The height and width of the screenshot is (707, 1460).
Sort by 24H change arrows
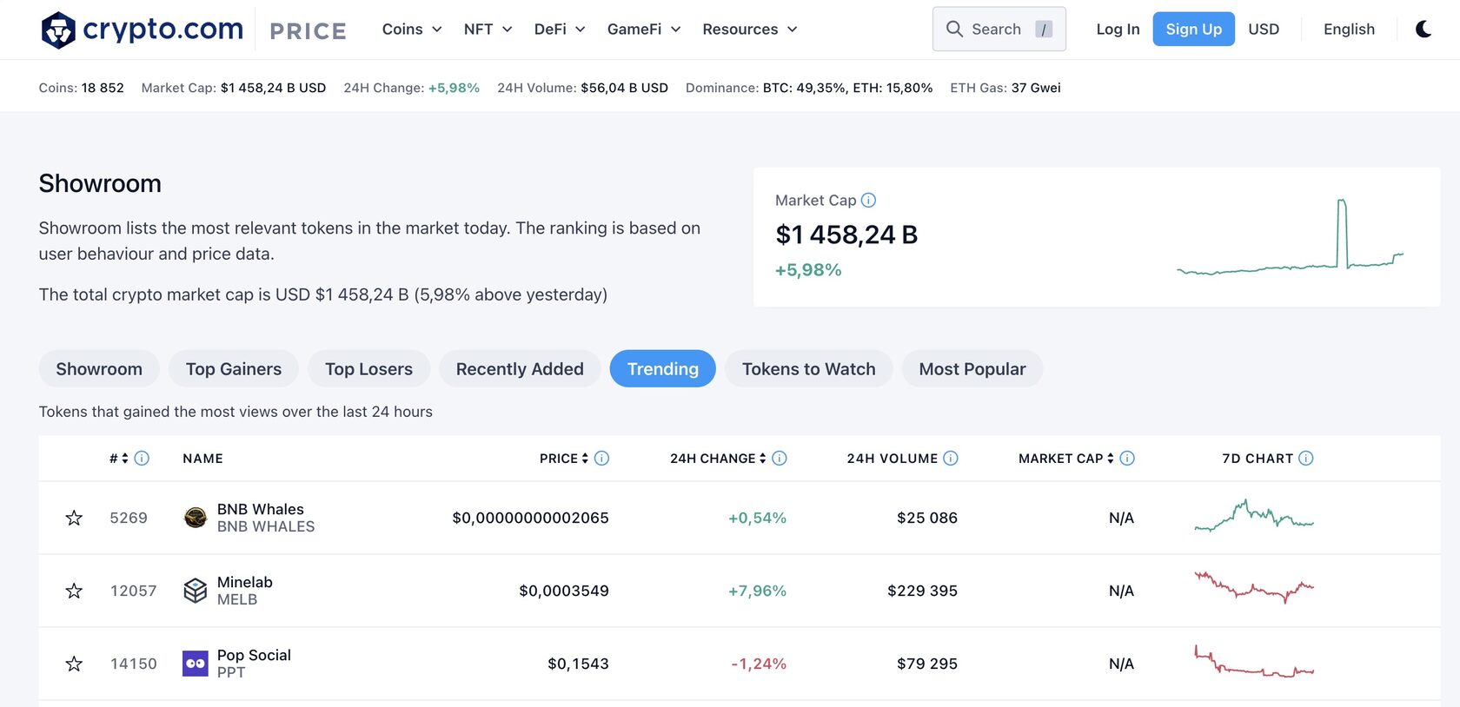763,459
